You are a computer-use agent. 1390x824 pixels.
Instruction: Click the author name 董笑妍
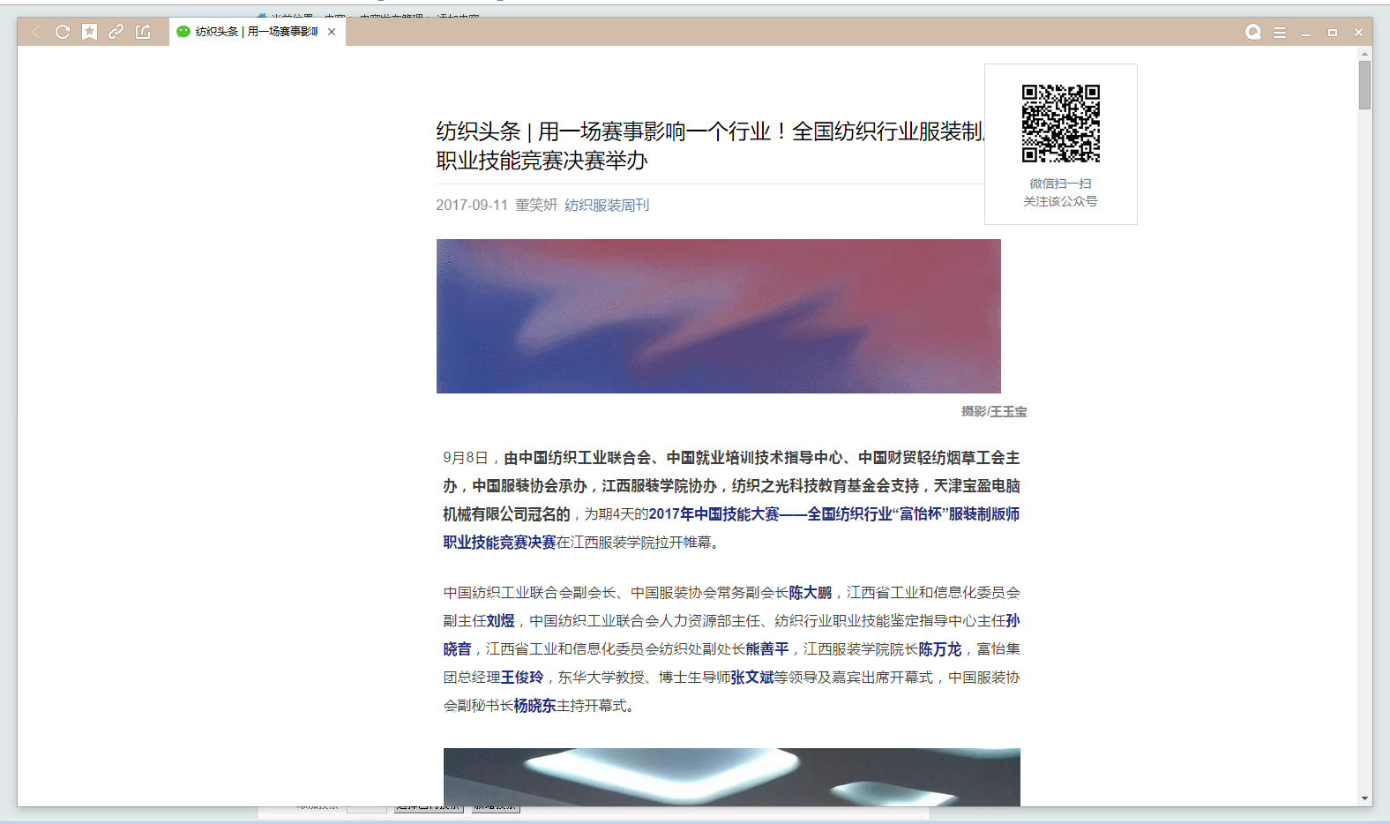(x=536, y=205)
